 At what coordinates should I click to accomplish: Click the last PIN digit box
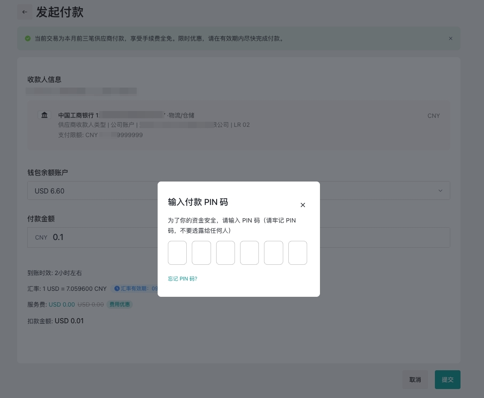click(298, 253)
